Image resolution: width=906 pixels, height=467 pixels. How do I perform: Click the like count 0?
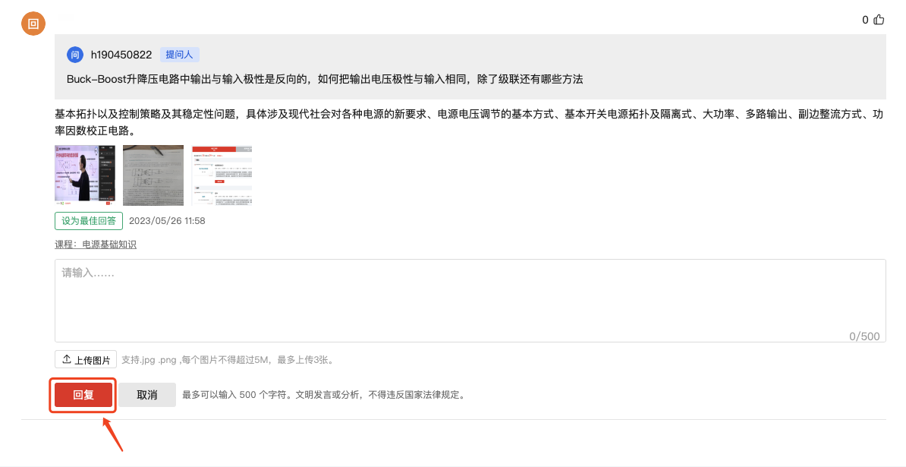point(865,21)
